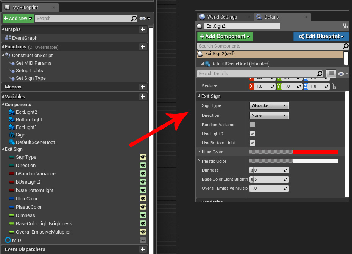This screenshot has width=352, height=254.
Task: Open the Set MID Params function
Action: tap(33, 63)
